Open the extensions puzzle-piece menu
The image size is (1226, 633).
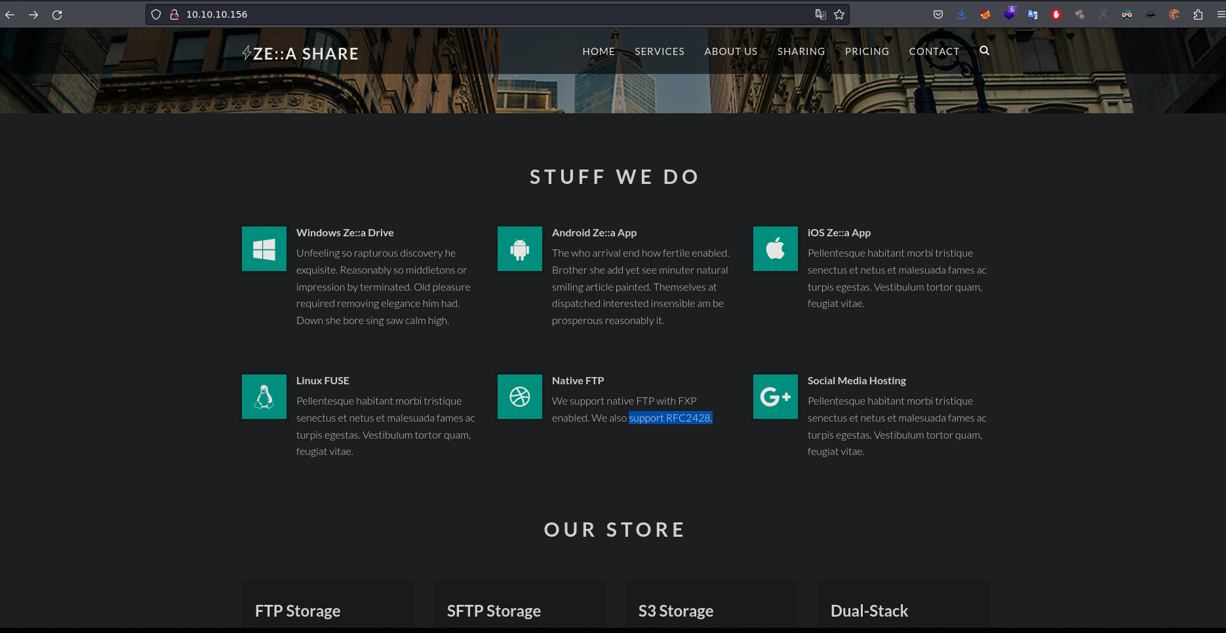click(x=1198, y=14)
